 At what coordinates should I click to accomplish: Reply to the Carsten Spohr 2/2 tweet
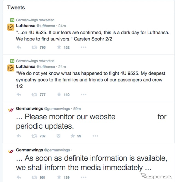tap(19, 47)
